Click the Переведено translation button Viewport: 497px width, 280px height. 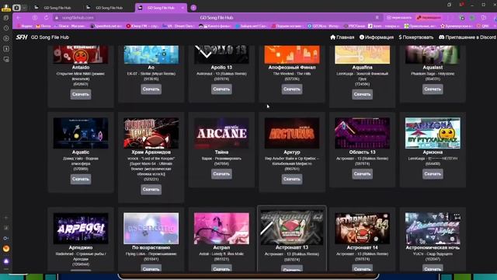429,18
